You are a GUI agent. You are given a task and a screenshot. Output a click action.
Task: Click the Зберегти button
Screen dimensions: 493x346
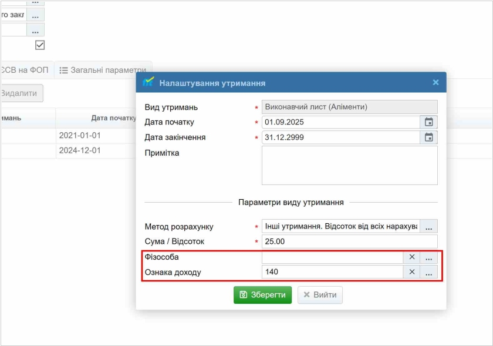click(x=262, y=295)
